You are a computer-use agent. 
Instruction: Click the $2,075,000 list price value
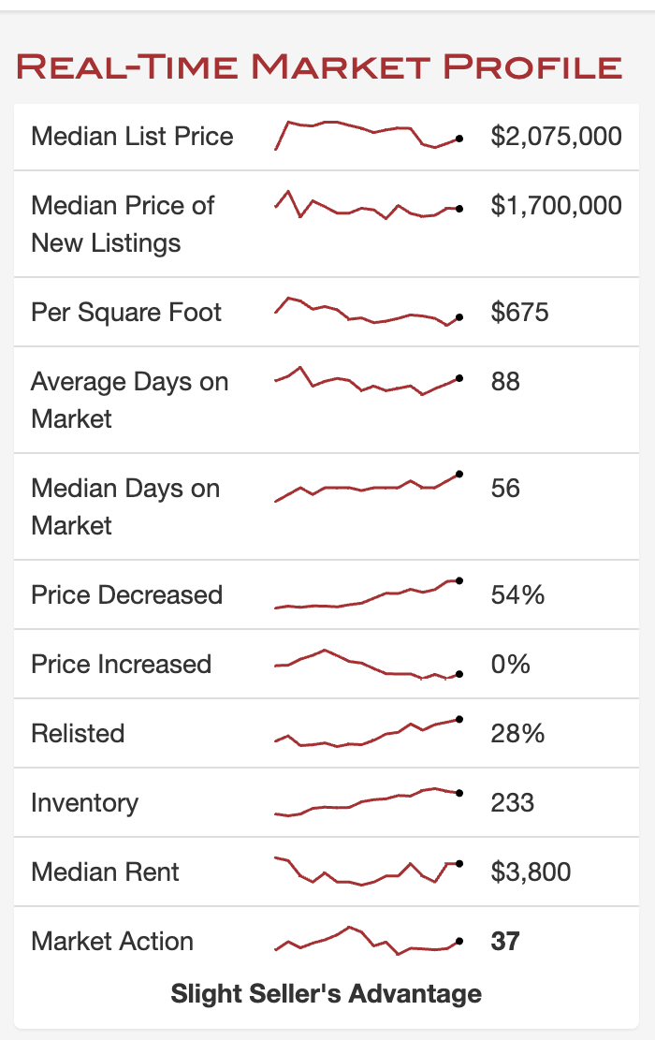point(556,137)
